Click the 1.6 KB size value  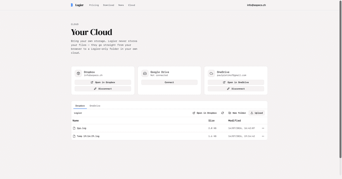pos(212,136)
